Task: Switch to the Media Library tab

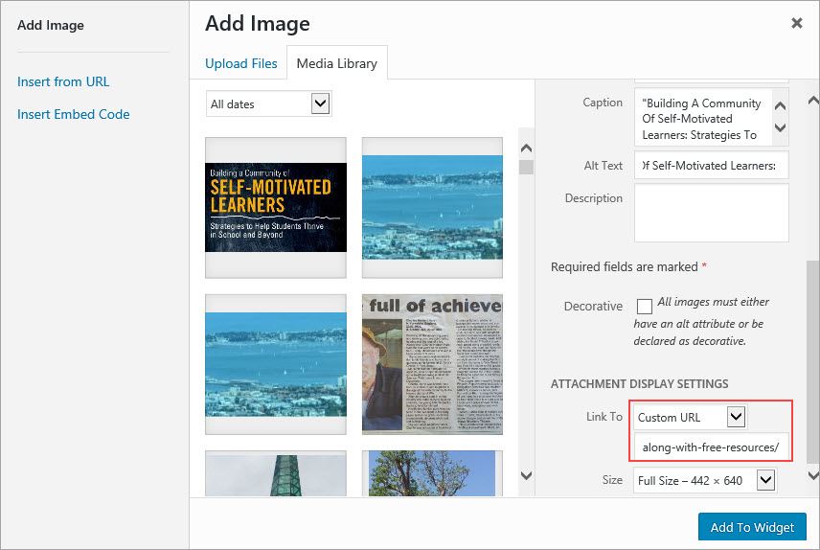Action: [x=337, y=63]
